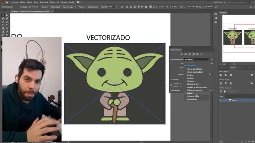Viewport: 255px width, 143px height.
Task: Click the search field in top bar
Action: point(240,2)
